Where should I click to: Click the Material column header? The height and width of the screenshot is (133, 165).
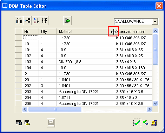[85, 32]
